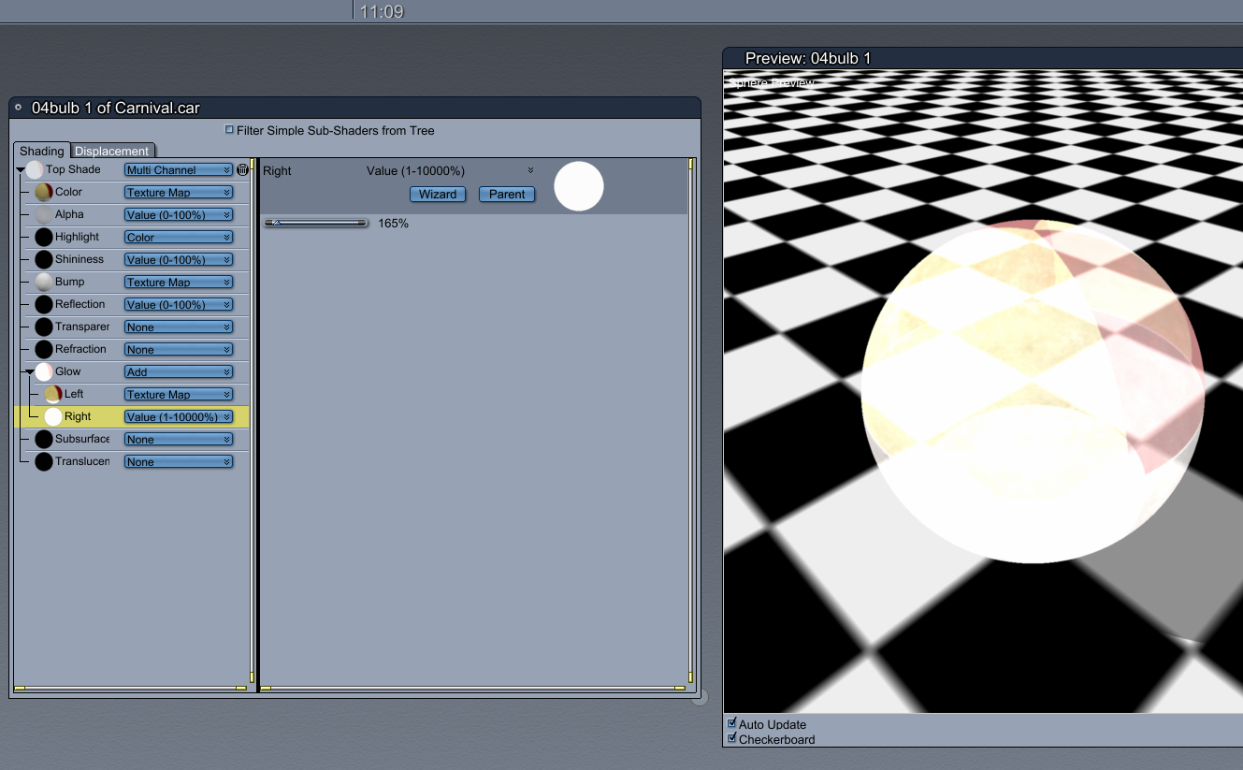Collapse the Top Shade tree node
The width and height of the screenshot is (1243, 770).
(21, 170)
